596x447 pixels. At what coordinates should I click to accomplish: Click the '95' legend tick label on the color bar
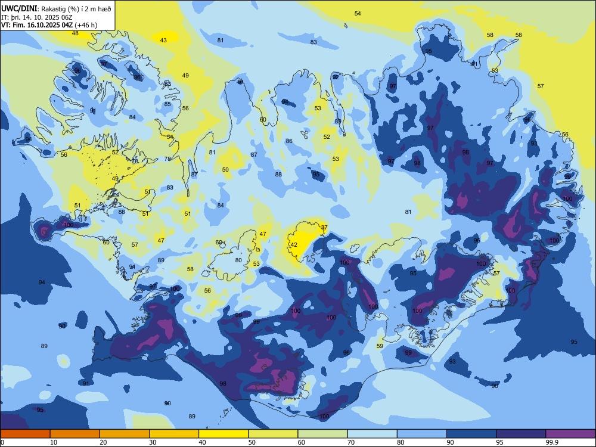point(499,442)
